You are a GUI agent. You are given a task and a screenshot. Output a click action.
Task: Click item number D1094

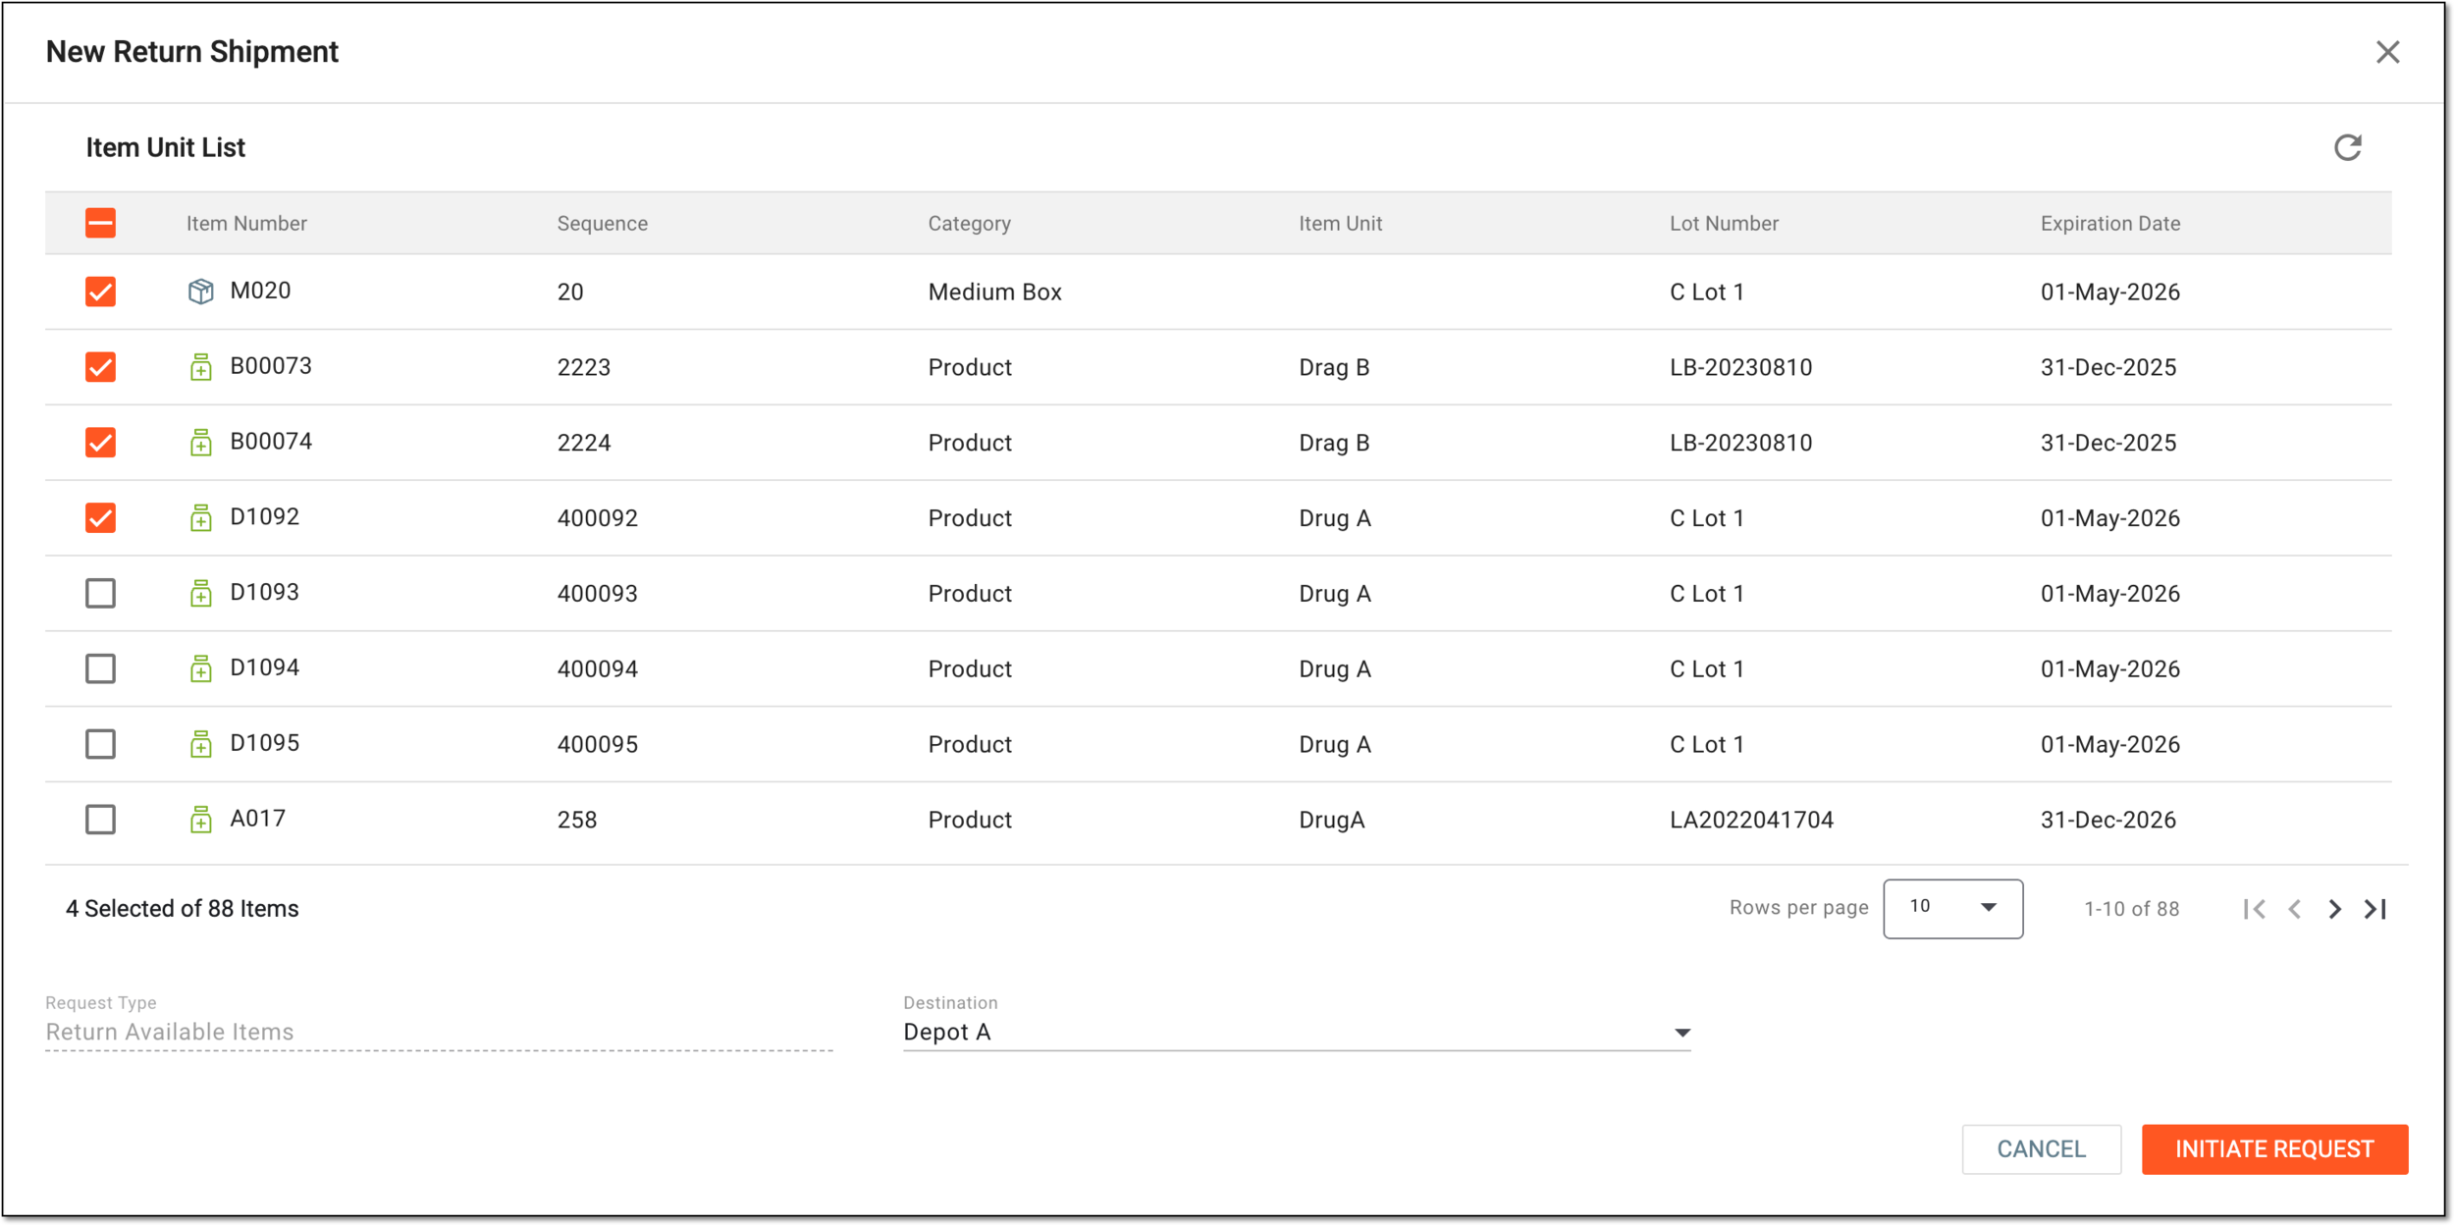pos(264,667)
